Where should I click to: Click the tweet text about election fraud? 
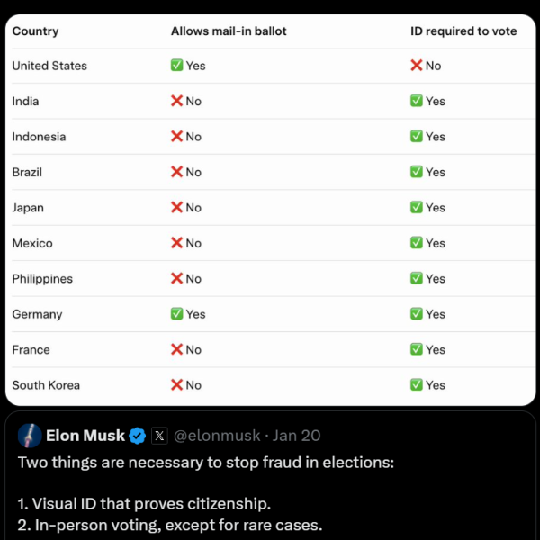207,463
